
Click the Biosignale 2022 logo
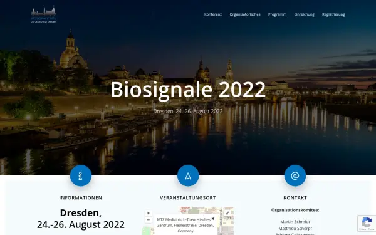coord(44,15)
